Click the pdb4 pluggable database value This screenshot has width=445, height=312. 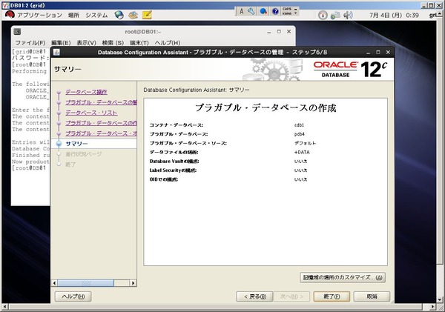[x=300, y=134]
